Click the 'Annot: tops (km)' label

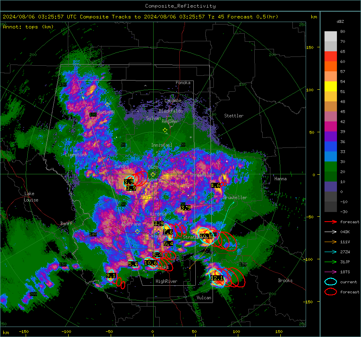[28, 27]
